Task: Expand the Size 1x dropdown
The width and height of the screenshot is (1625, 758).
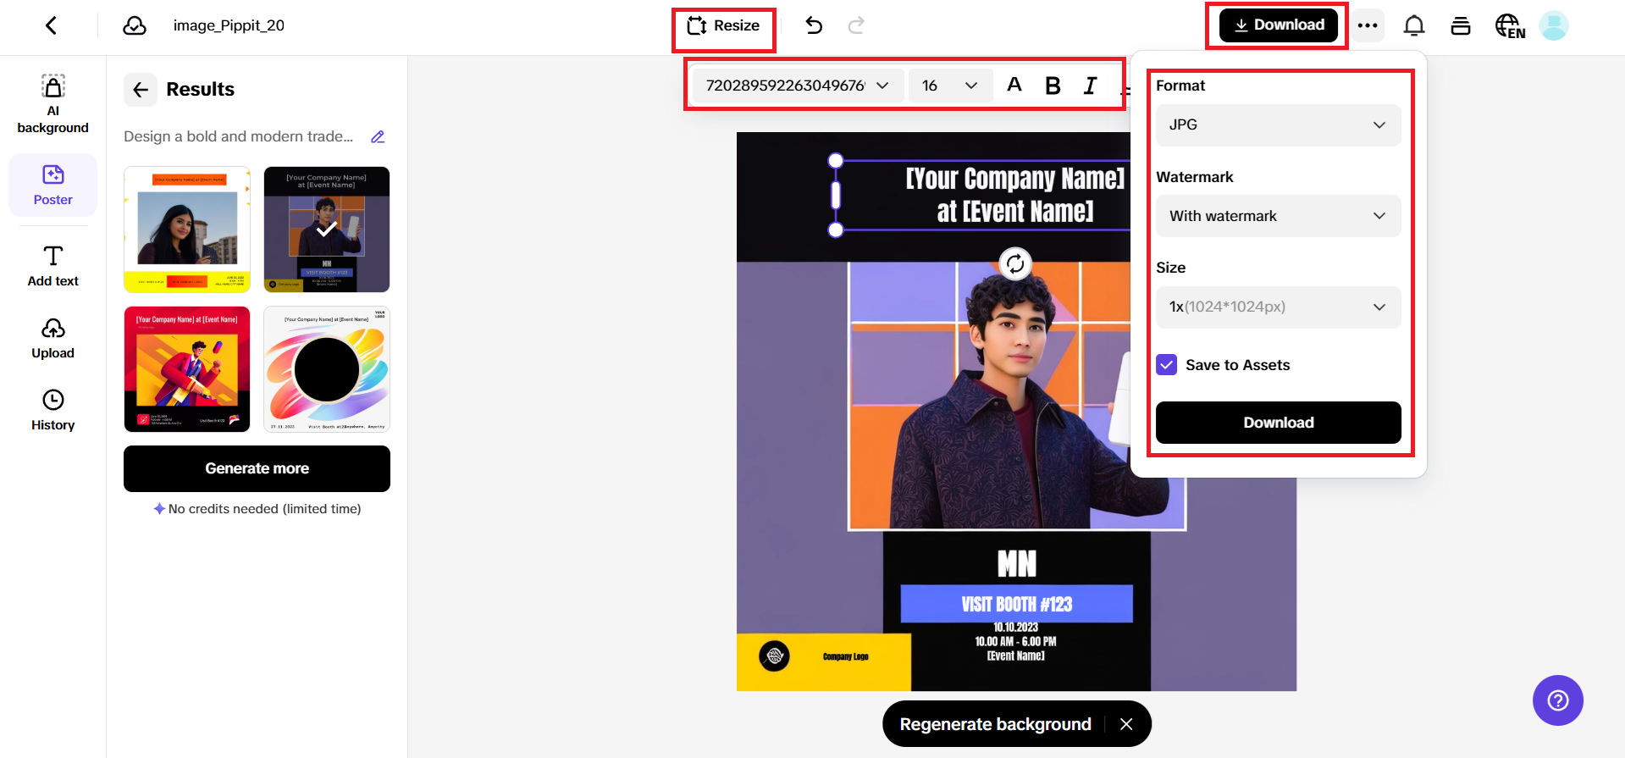Action: [1278, 307]
